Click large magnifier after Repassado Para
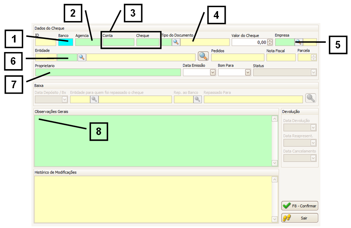 click(311, 99)
